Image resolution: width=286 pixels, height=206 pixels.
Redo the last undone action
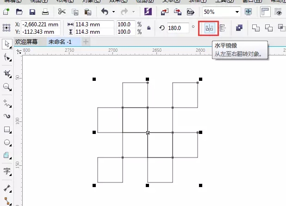[x=124, y=12]
